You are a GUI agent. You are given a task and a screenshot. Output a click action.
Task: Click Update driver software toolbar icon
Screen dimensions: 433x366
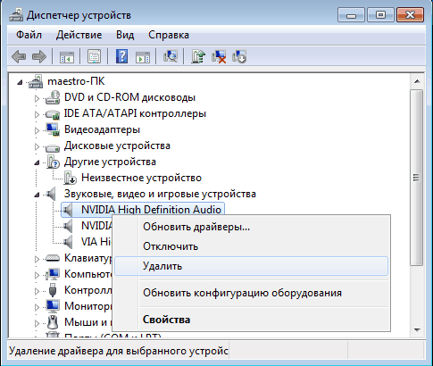tap(198, 56)
